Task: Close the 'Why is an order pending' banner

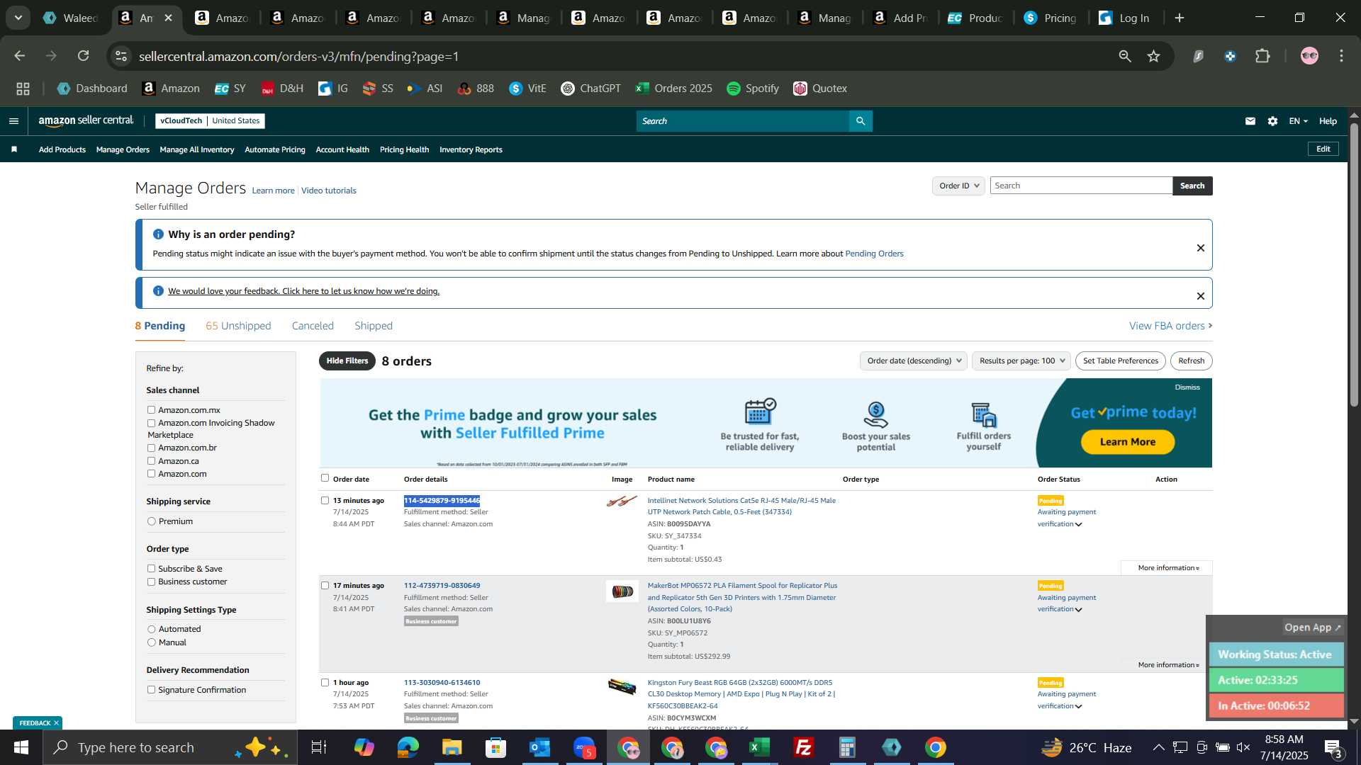Action: [x=1201, y=248]
